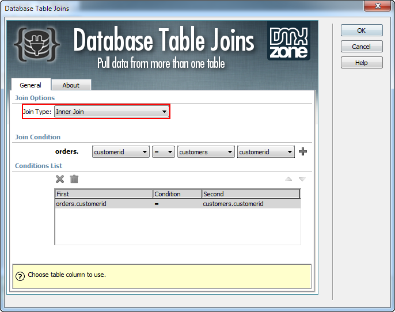Select the customers.customerid cell in the list
395x312 pixels.
tap(233, 204)
